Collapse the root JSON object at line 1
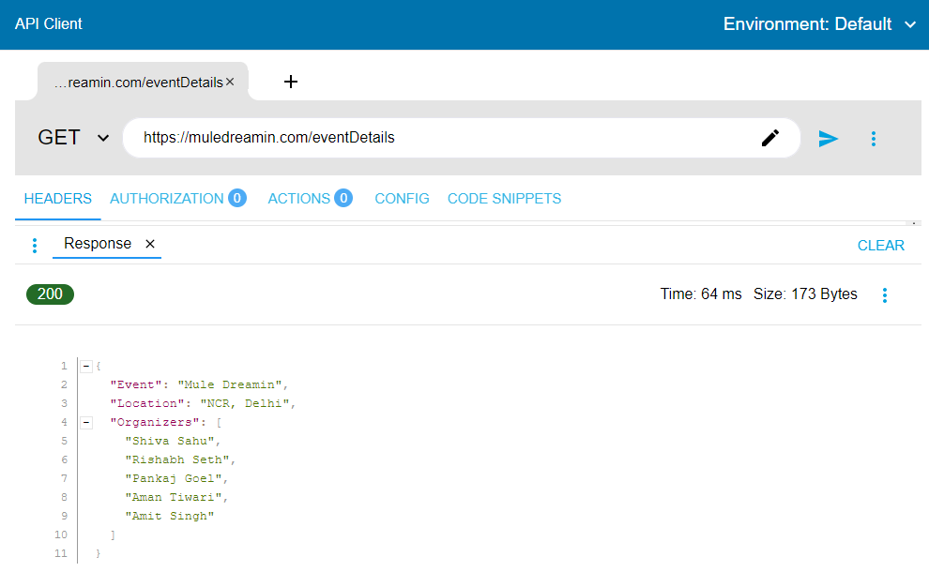Viewport: 929px width, 572px height. point(86,366)
